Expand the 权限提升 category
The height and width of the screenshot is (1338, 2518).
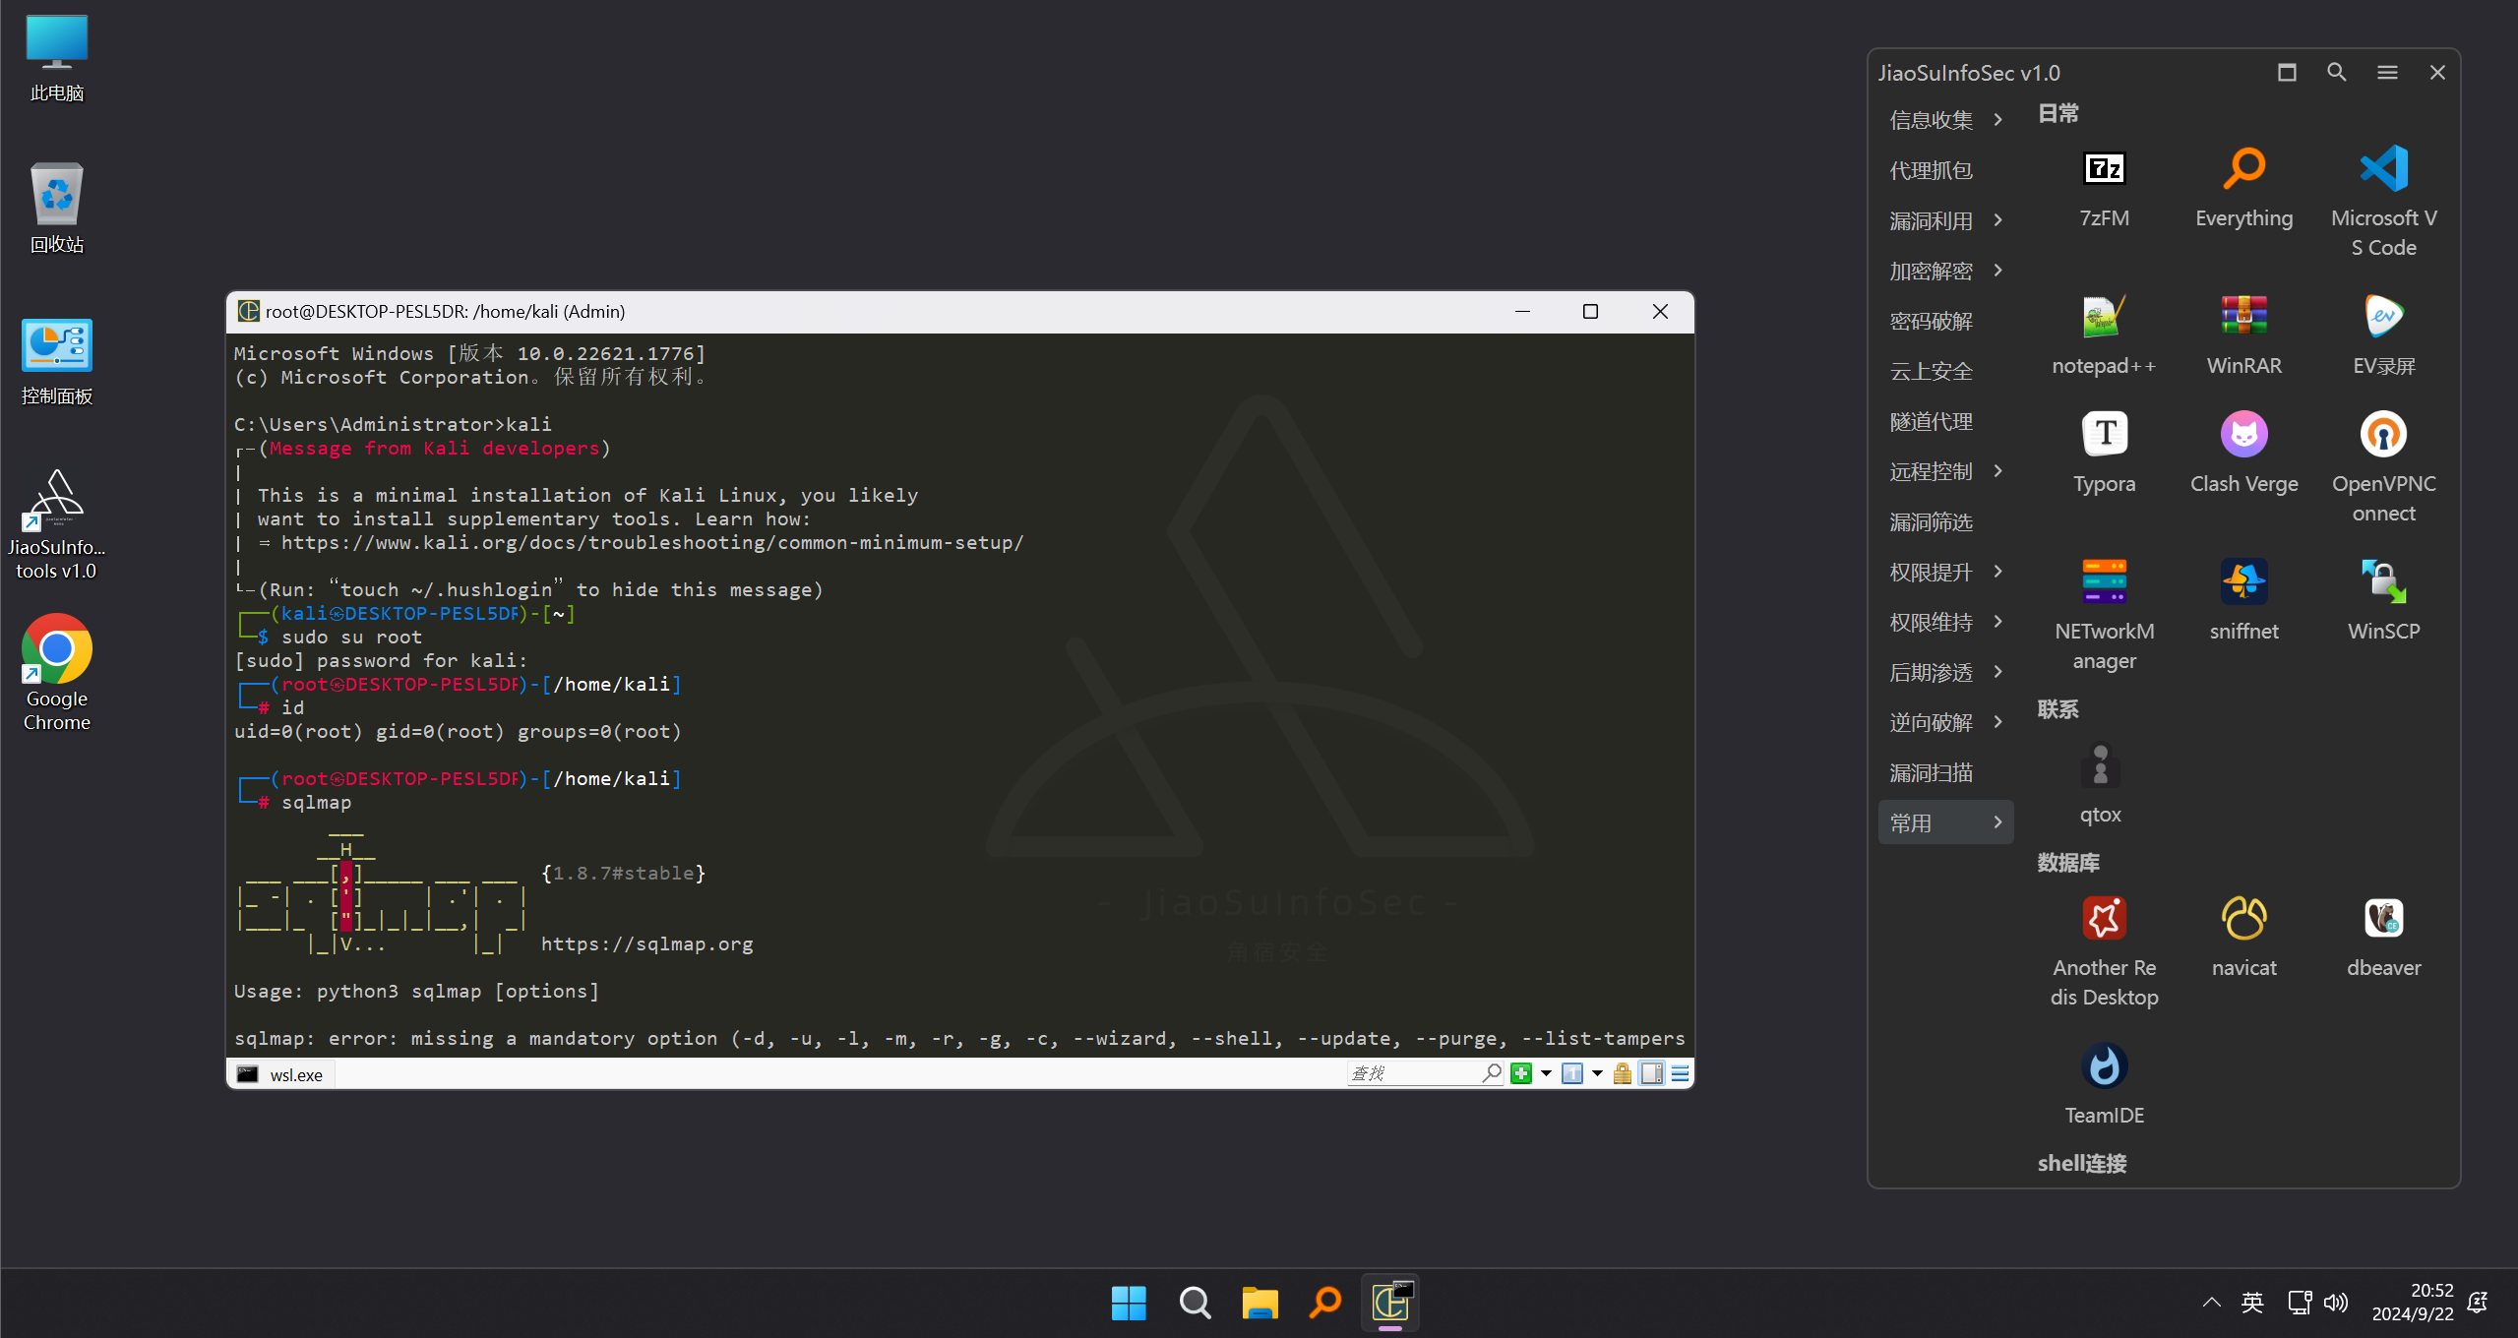1945,572
